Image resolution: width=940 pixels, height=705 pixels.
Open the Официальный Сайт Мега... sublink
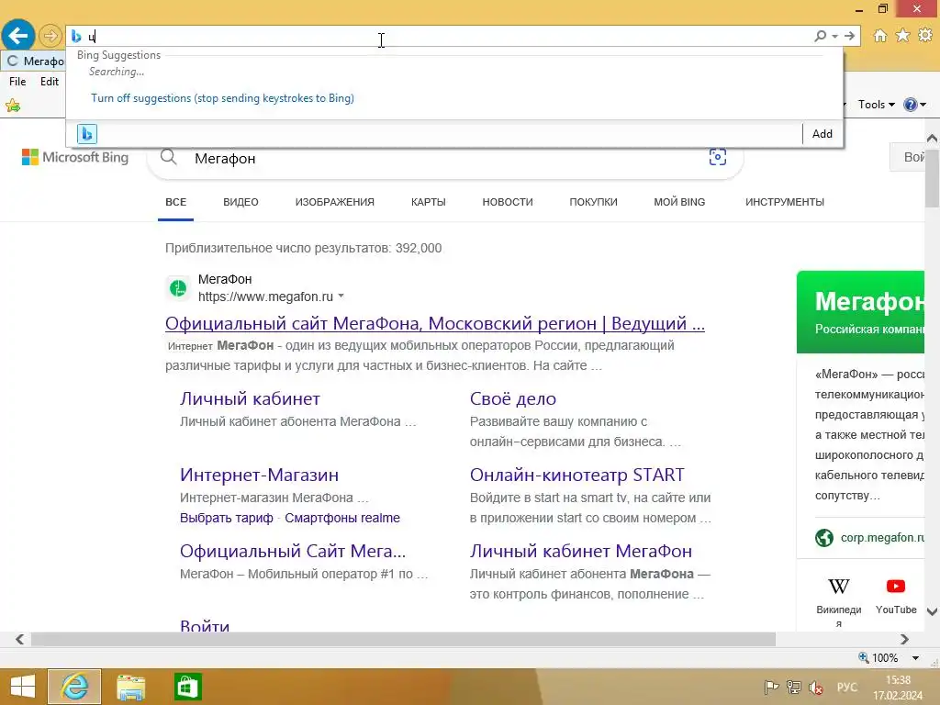(x=293, y=551)
